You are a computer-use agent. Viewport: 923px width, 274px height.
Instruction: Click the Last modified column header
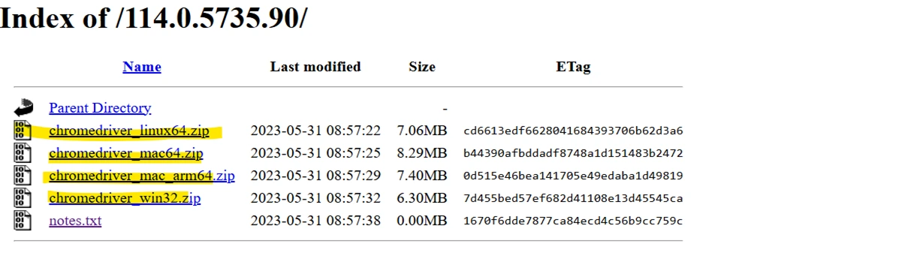pos(315,67)
